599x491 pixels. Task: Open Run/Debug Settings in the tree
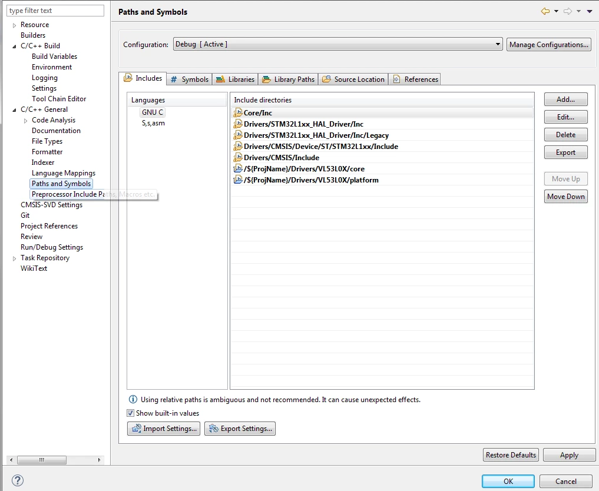tap(52, 247)
